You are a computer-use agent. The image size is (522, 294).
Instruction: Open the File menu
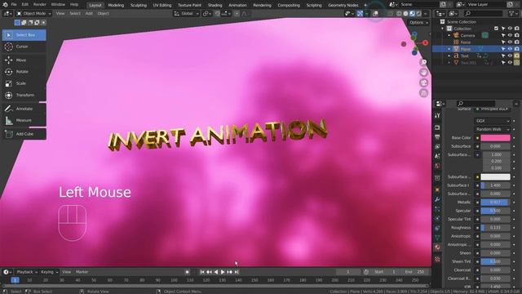(14, 5)
